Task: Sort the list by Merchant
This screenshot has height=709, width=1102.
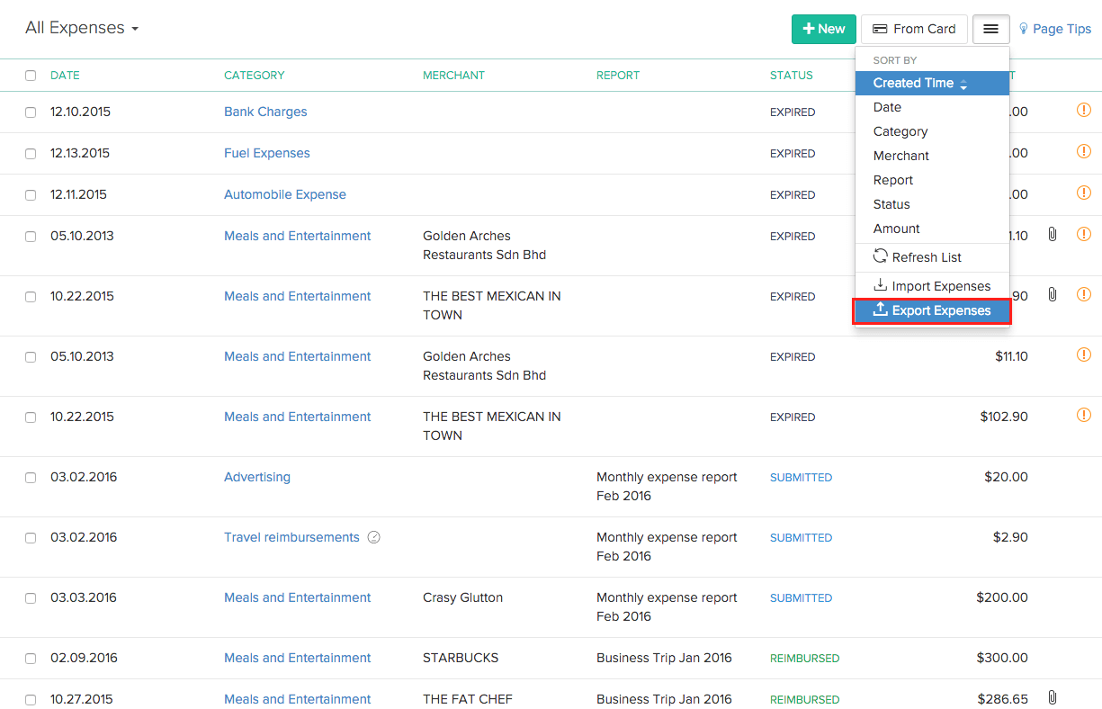Action: coord(900,156)
